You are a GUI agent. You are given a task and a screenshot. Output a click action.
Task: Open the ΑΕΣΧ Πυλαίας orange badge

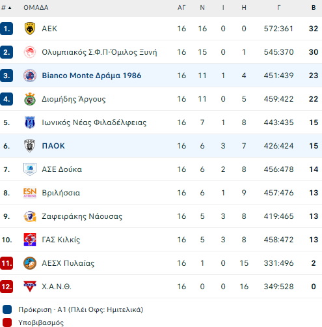(30, 263)
